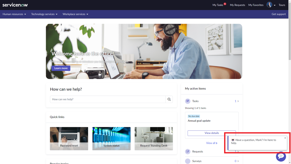Expand the Tasks count chevron

coord(238,101)
